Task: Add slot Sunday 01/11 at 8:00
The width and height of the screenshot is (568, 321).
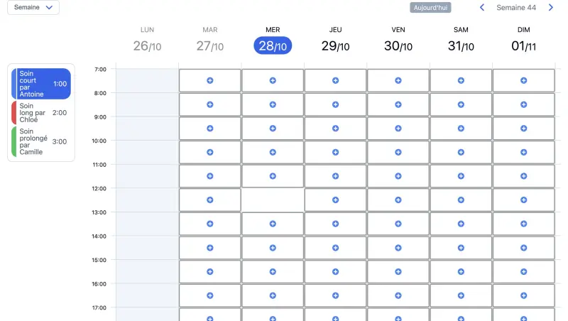Action: [x=523, y=104]
